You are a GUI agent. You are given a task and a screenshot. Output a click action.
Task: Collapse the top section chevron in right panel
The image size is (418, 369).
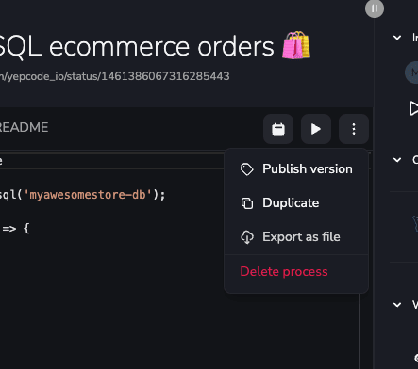[x=397, y=38]
